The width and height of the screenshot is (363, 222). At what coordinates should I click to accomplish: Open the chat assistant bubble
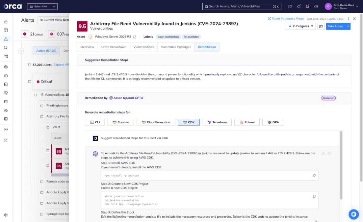(x=353, y=214)
